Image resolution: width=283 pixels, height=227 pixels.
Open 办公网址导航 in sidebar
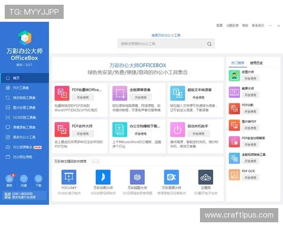tap(25, 157)
